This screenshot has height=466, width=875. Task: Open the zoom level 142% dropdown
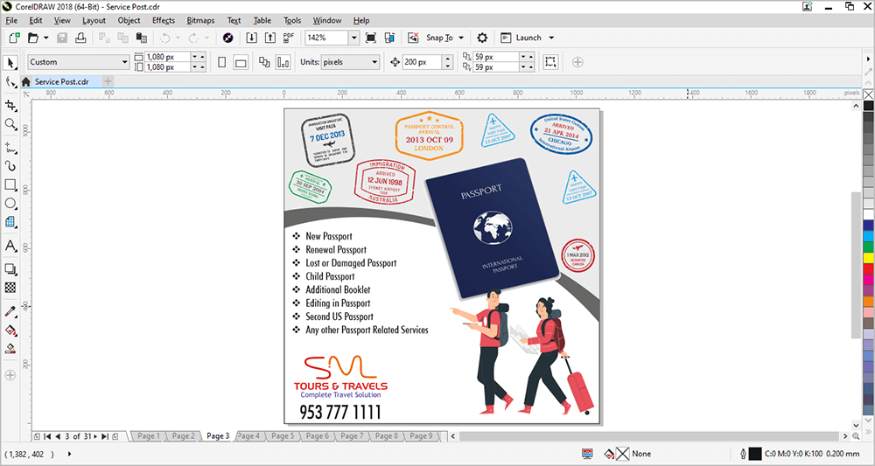pos(354,38)
